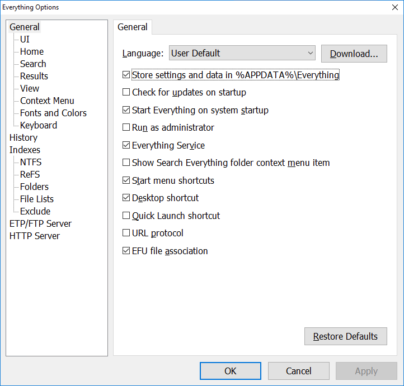Choose Fonts and Colors in tree
This screenshot has width=404, height=386.
(53, 113)
